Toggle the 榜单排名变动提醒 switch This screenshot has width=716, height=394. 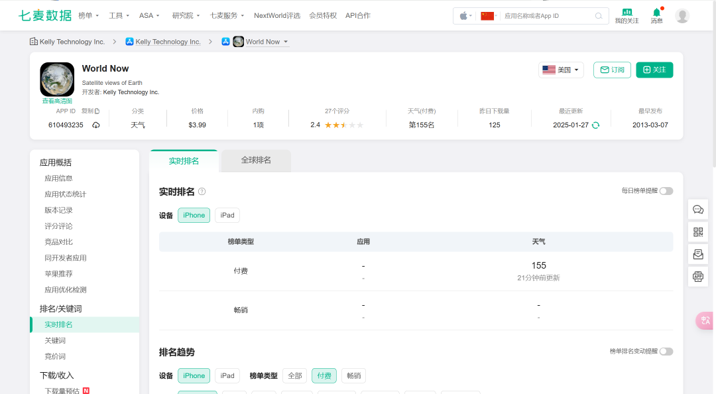(666, 352)
